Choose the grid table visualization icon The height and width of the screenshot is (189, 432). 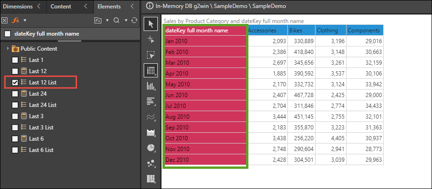pos(151,70)
